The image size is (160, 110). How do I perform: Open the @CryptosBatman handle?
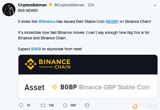(69, 5)
